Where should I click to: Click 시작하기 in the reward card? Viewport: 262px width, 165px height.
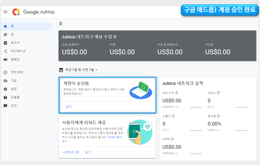pos(71,152)
